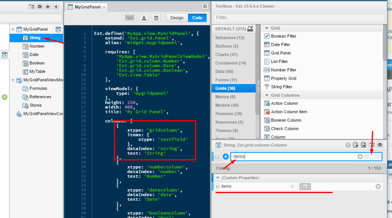Select the Buttons (5) toolbox category
392x218 pixels.
coord(233,46)
